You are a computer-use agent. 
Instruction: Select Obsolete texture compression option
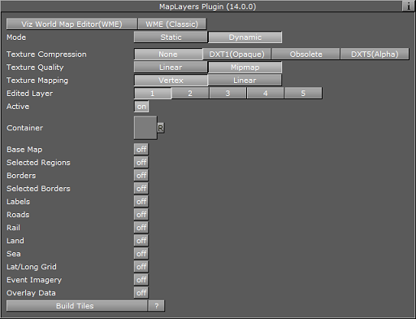point(305,55)
